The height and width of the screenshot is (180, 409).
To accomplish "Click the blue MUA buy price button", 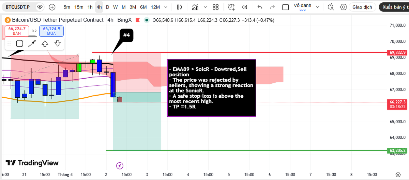I will (x=51, y=31).
